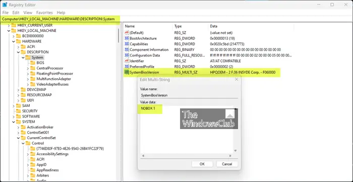The image size is (353, 182).
Task: Collapse the CurrentControlSet key
Action: 18,138
